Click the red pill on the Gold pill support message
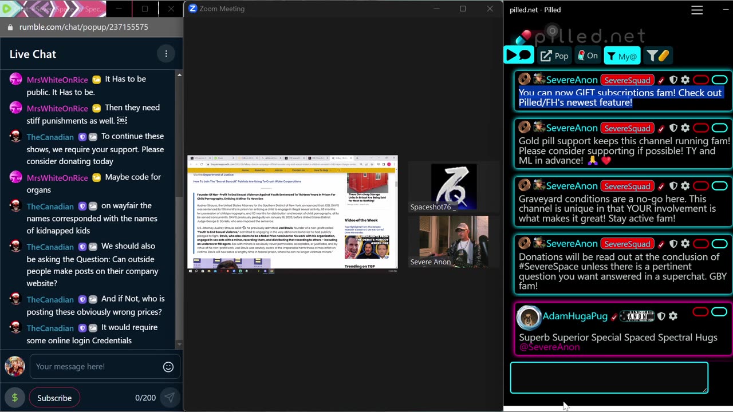This screenshot has height=412, width=733. pyautogui.click(x=701, y=128)
